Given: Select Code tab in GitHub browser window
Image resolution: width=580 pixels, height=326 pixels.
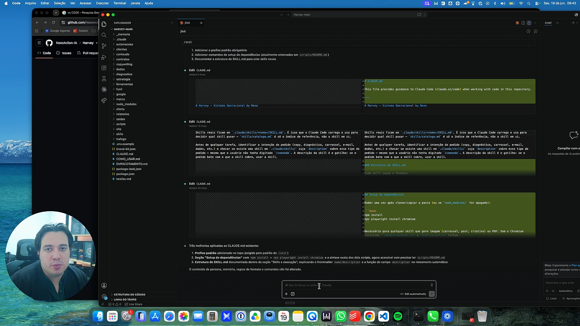Looking at the screenshot, I should pos(44,53).
